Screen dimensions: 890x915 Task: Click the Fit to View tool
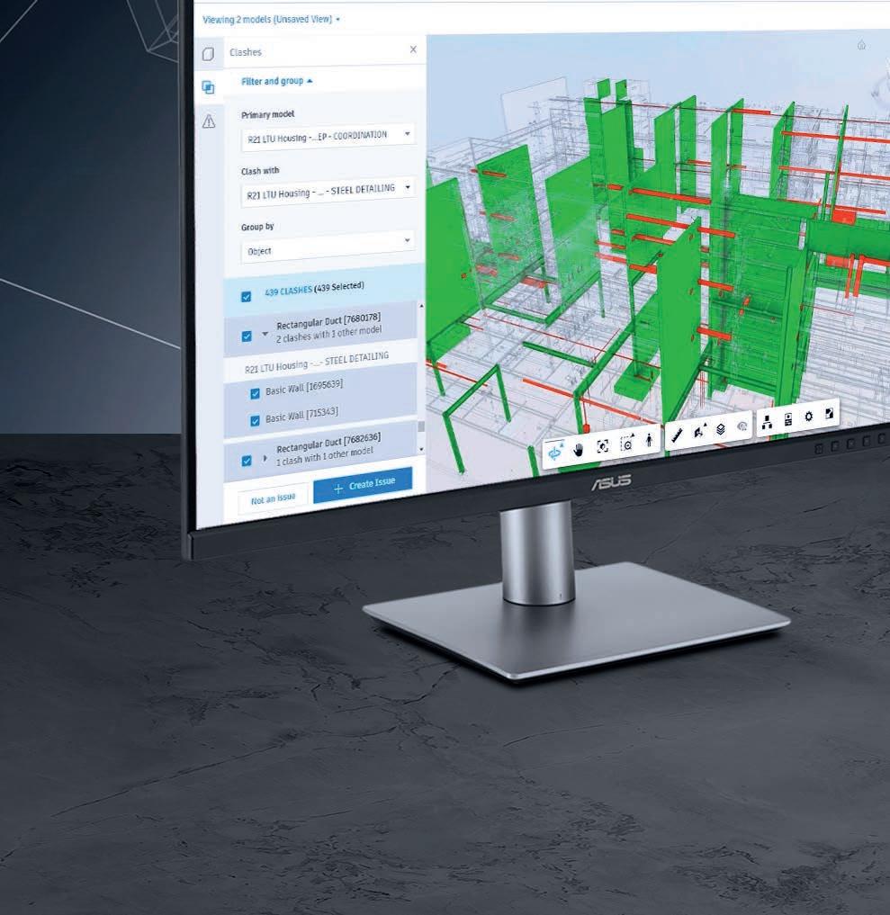click(x=602, y=446)
